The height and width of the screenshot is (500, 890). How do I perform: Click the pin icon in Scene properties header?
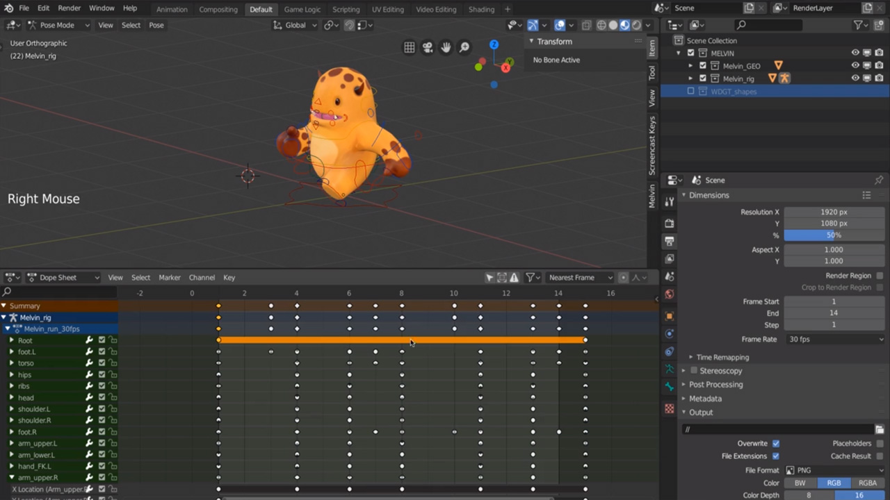[879, 180]
